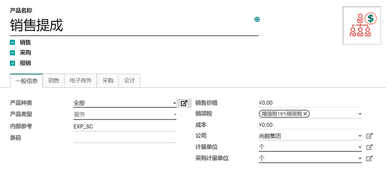Open external link for 计量单位
This screenshot has width=386, height=171.
(369, 147)
